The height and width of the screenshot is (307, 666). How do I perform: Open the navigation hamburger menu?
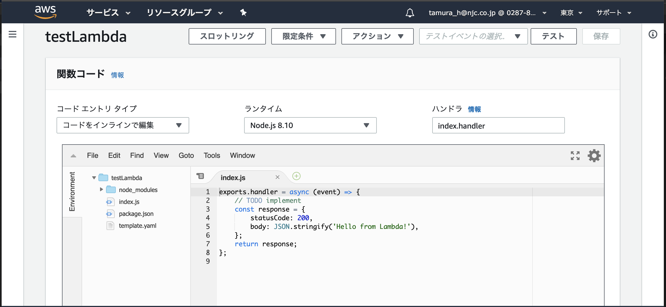point(12,34)
